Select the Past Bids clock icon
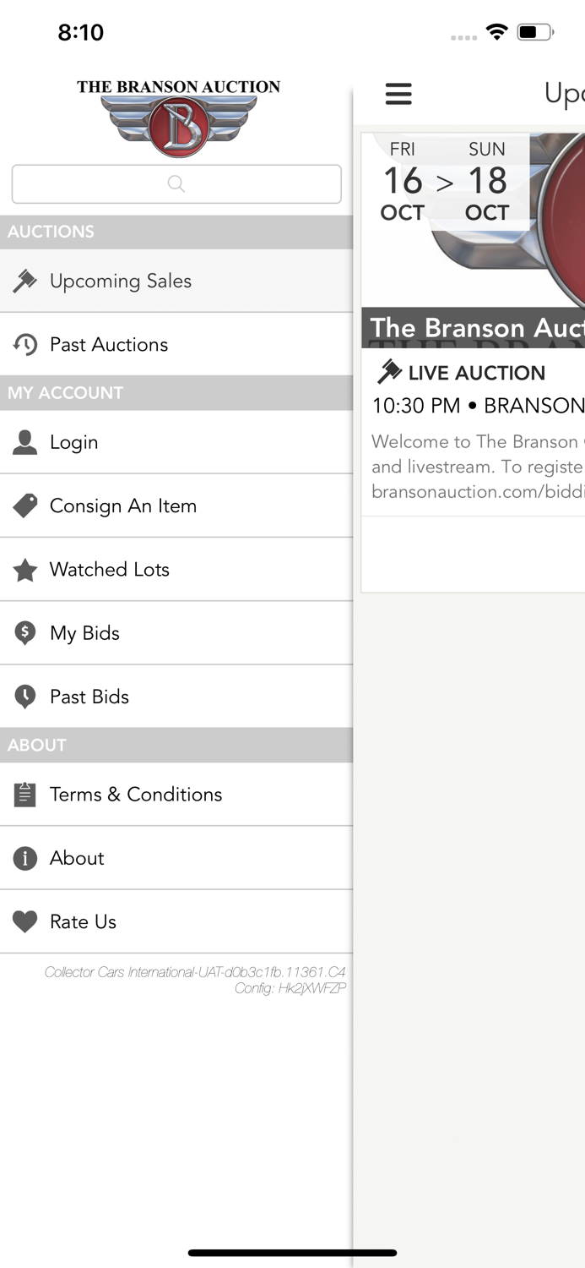585x1268 pixels. 24,696
